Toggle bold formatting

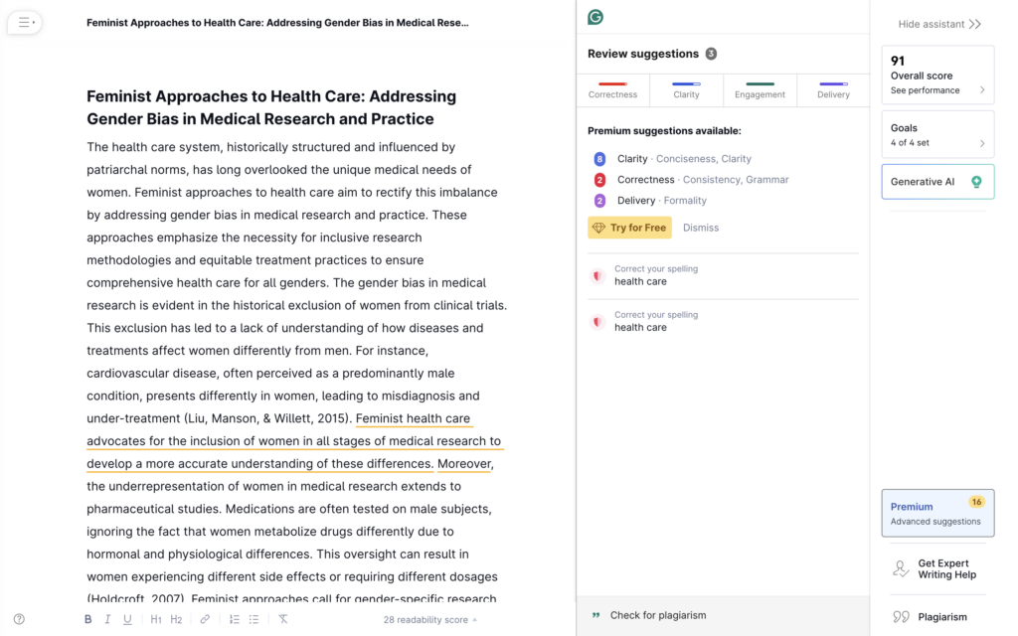(87, 619)
